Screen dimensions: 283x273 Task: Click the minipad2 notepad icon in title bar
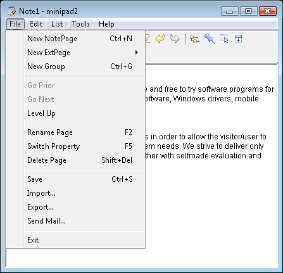[x=12, y=11]
